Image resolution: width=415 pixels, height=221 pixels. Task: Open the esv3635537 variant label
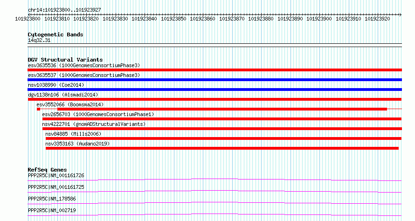click(x=84, y=75)
